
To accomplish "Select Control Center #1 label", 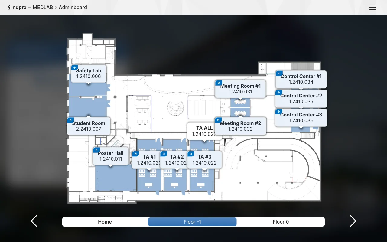I will (301, 79).
